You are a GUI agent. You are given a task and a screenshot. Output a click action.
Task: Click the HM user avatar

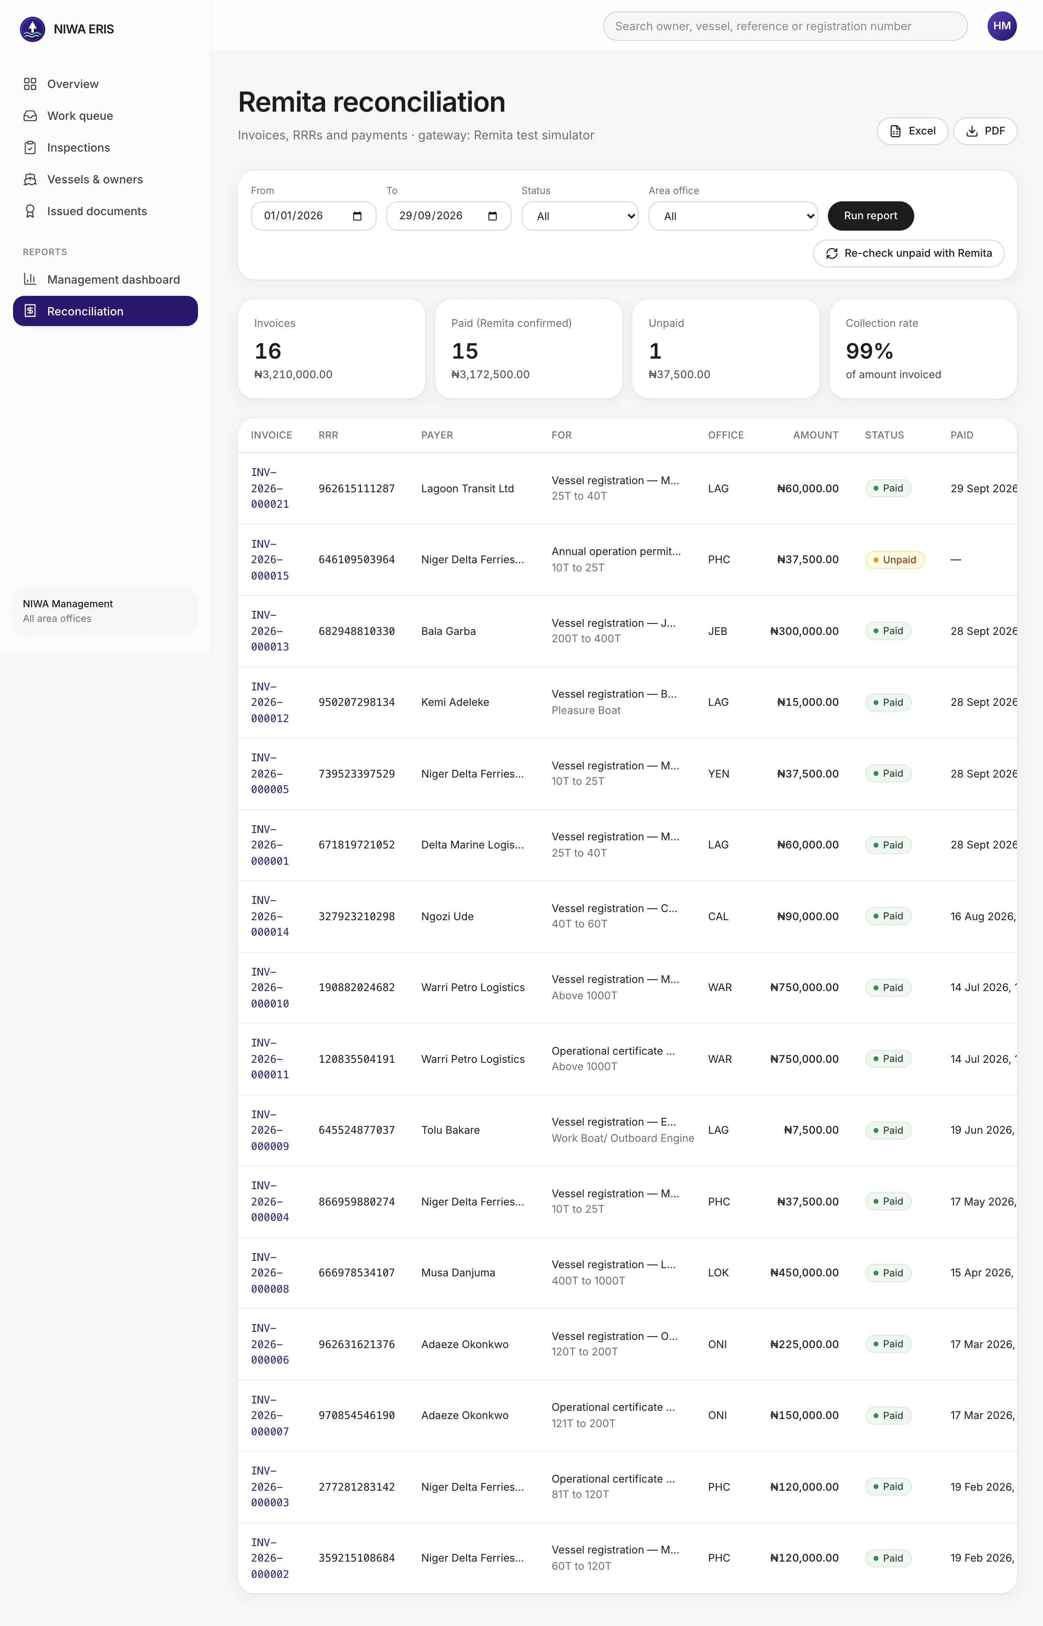(x=1002, y=26)
